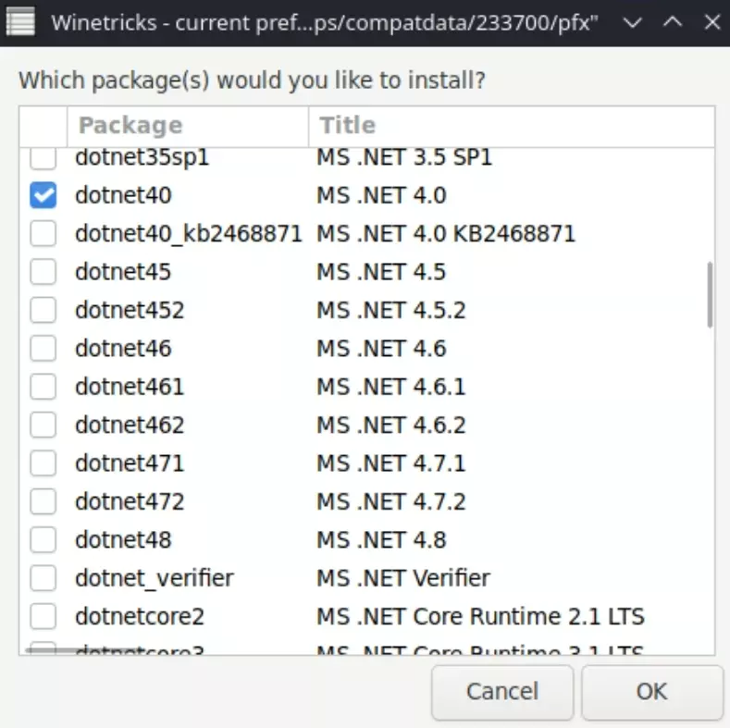This screenshot has width=730, height=728.
Task: Select the MS .NET 4.6.2 row
Action: [x=390, y=426]
